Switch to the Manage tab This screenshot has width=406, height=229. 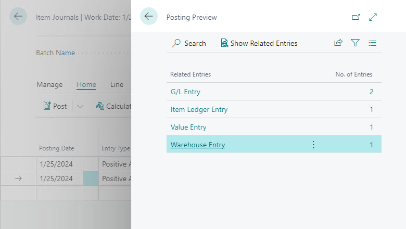49,85
